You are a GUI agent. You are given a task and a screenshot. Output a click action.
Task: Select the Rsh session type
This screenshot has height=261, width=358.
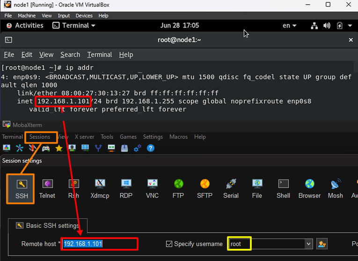click(73, 189)
